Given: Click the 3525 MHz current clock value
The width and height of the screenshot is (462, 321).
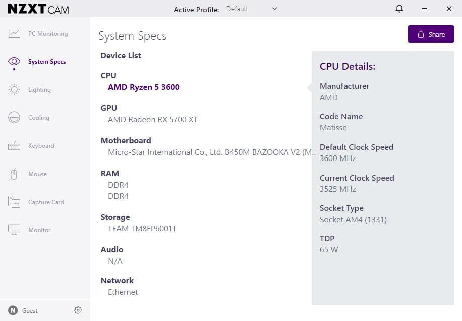Looking at the screenshot, I should click(338, 189).
